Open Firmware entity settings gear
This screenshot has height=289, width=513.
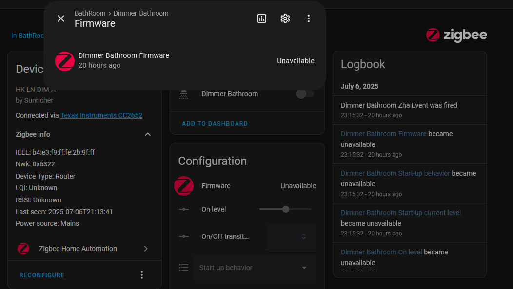pos(285,18)
